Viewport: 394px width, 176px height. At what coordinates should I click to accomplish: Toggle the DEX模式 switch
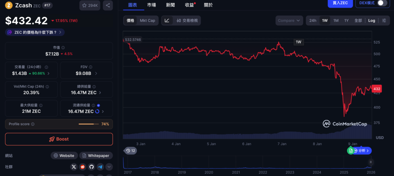381,3
